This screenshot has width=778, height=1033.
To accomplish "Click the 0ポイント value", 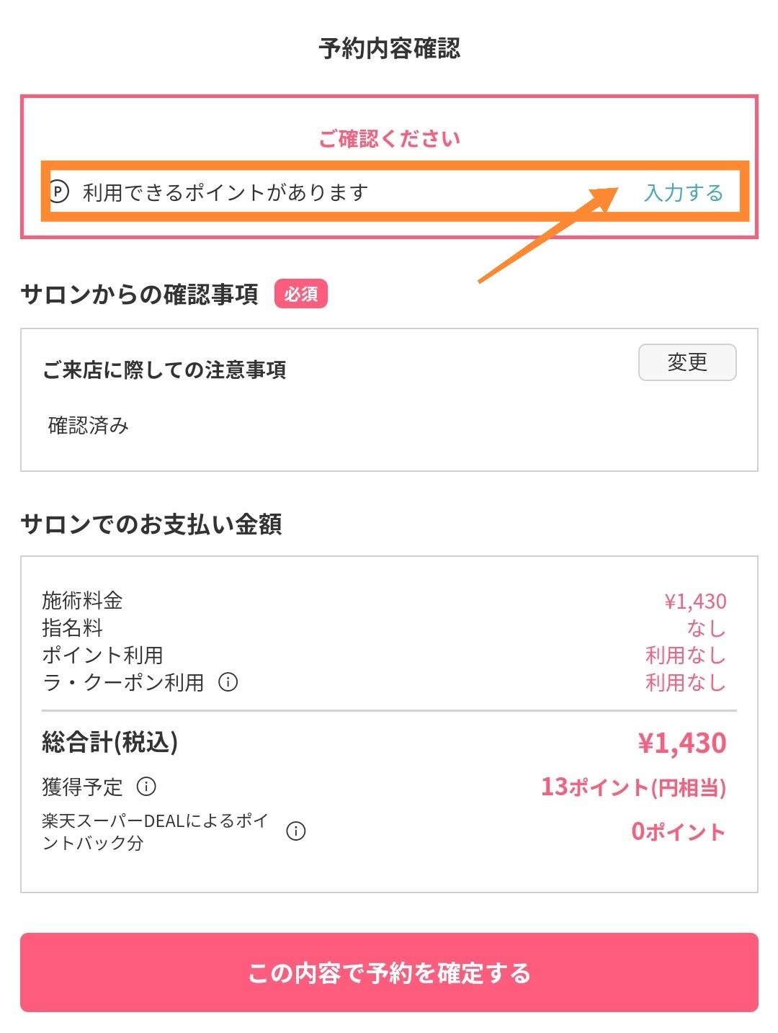I will click(x=678, y=831).
